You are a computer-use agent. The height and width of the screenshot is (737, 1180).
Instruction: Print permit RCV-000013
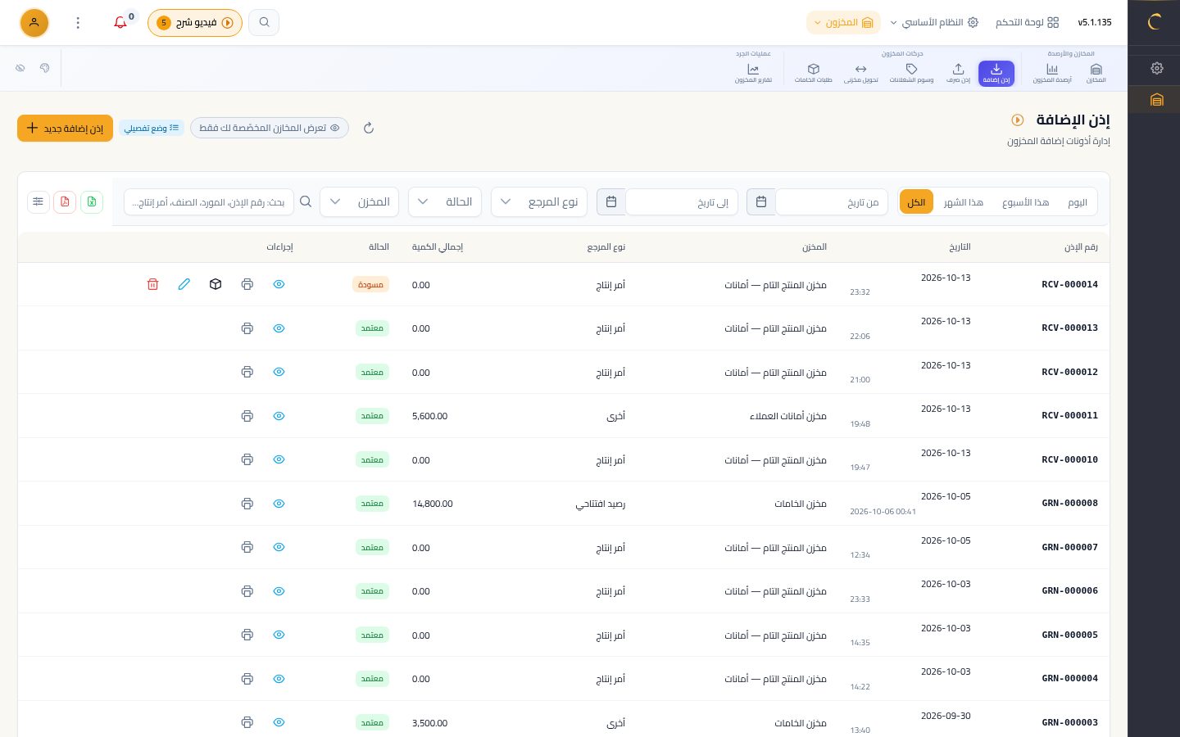pos(247,328)
